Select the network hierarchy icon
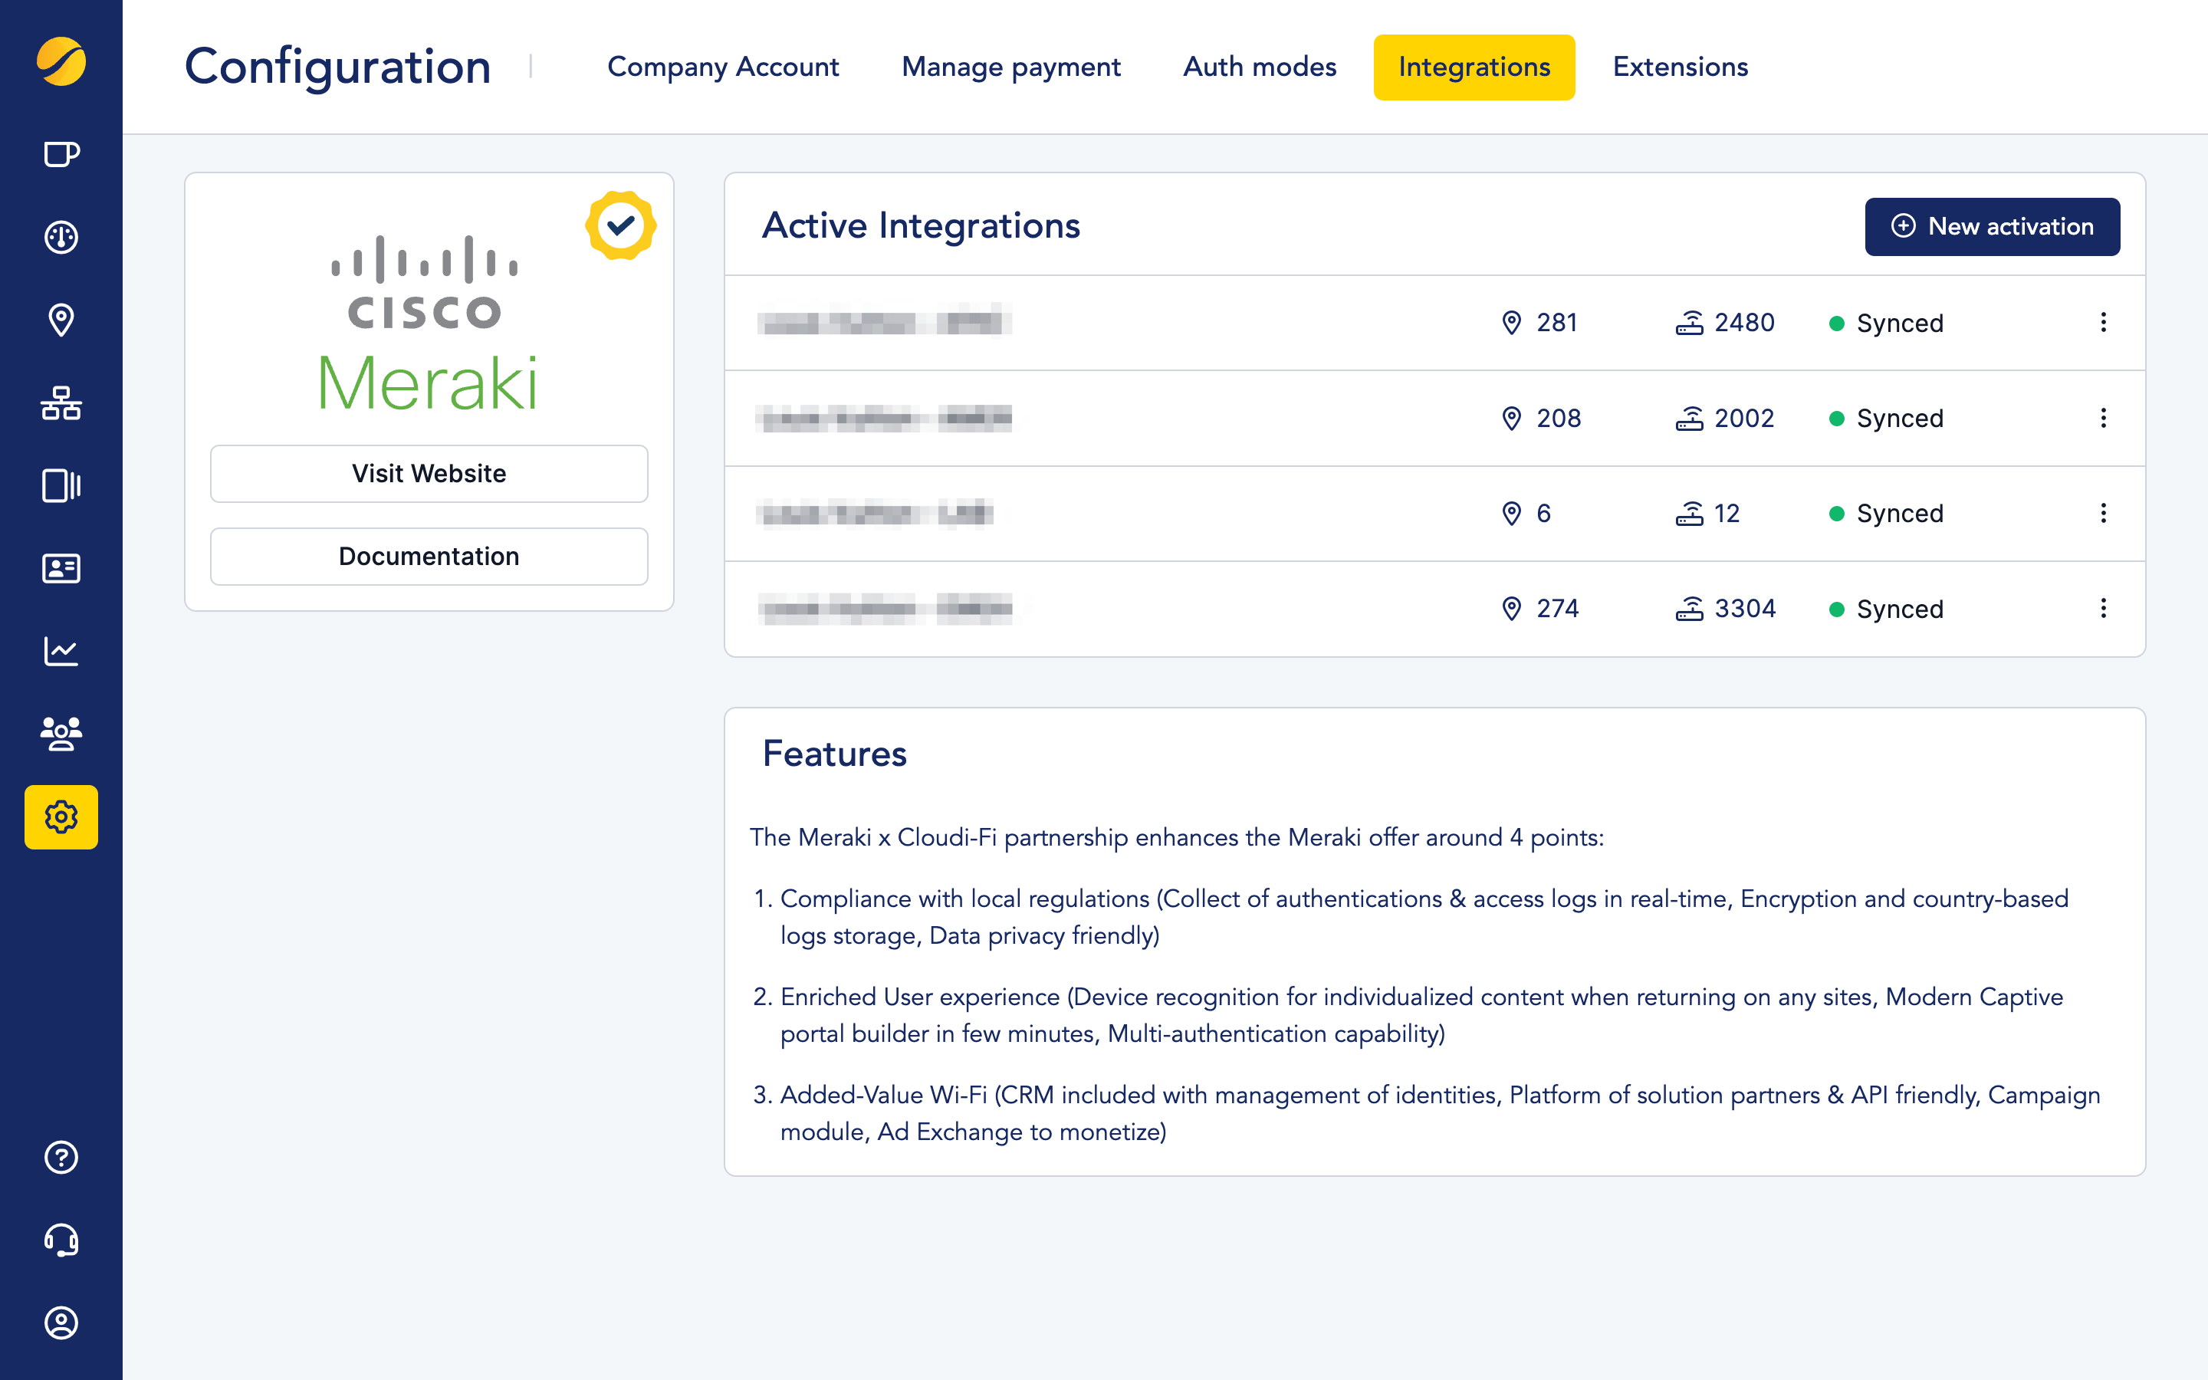Viewport: 2208px width, 1380px height. click(x=61, y=402)
